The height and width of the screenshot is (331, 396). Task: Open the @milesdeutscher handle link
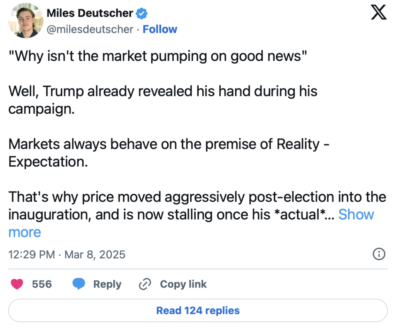coord(90,29)
